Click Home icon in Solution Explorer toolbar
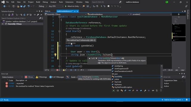The image size is (191, 107). coord(9,15)
